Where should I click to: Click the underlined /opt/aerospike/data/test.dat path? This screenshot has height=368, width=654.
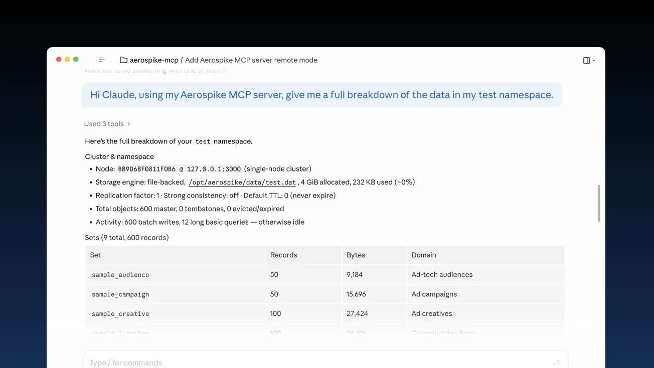click(x=242, y=182)
